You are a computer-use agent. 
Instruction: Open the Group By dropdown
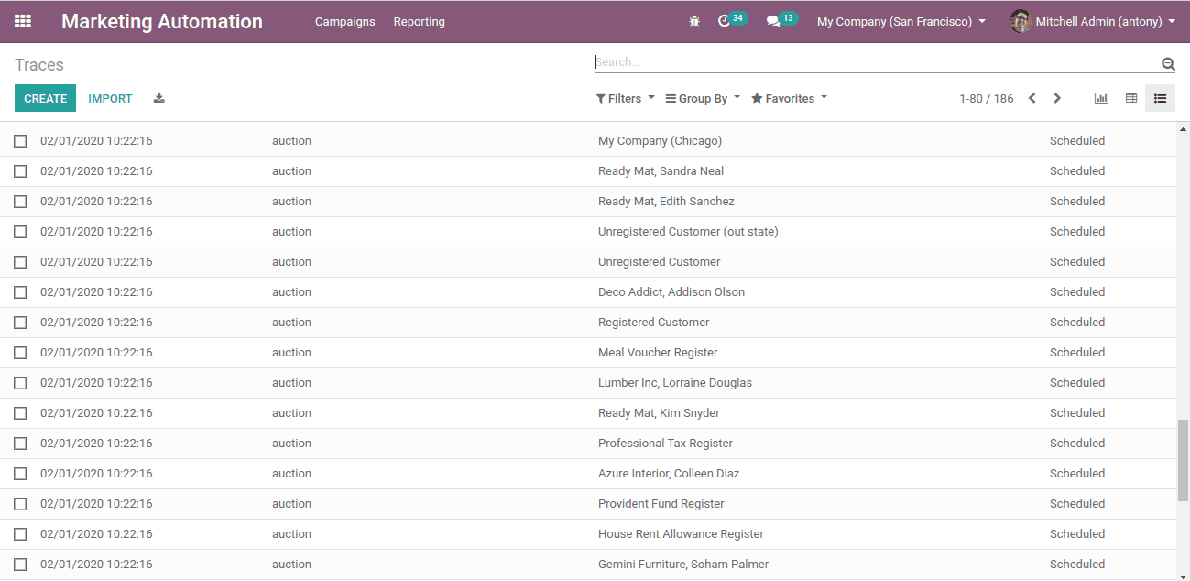tap(702, 98)
